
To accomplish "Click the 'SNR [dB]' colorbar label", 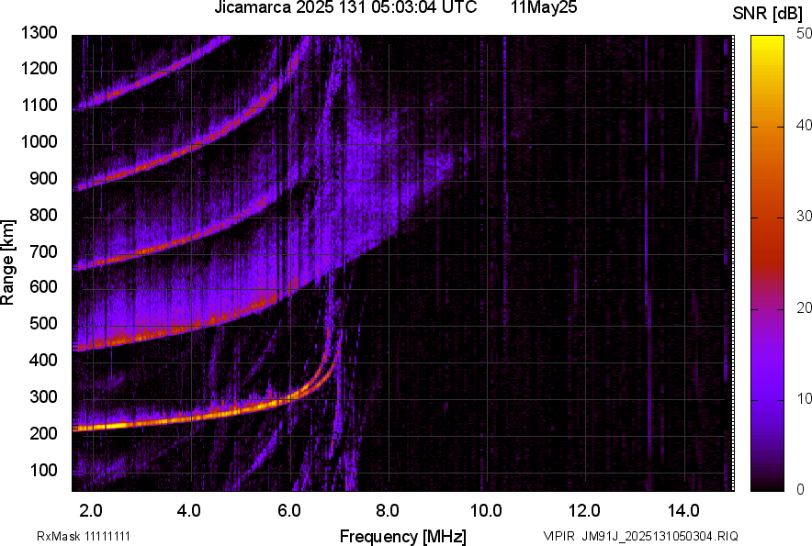I will click(767, 14).
